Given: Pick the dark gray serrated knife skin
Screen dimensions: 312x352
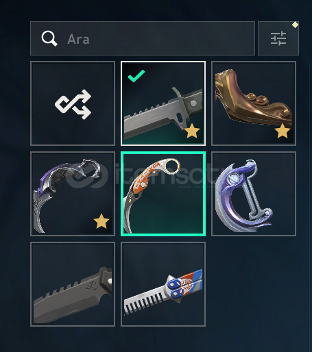Looking at the screenshot, I should [x=73, y=284].
